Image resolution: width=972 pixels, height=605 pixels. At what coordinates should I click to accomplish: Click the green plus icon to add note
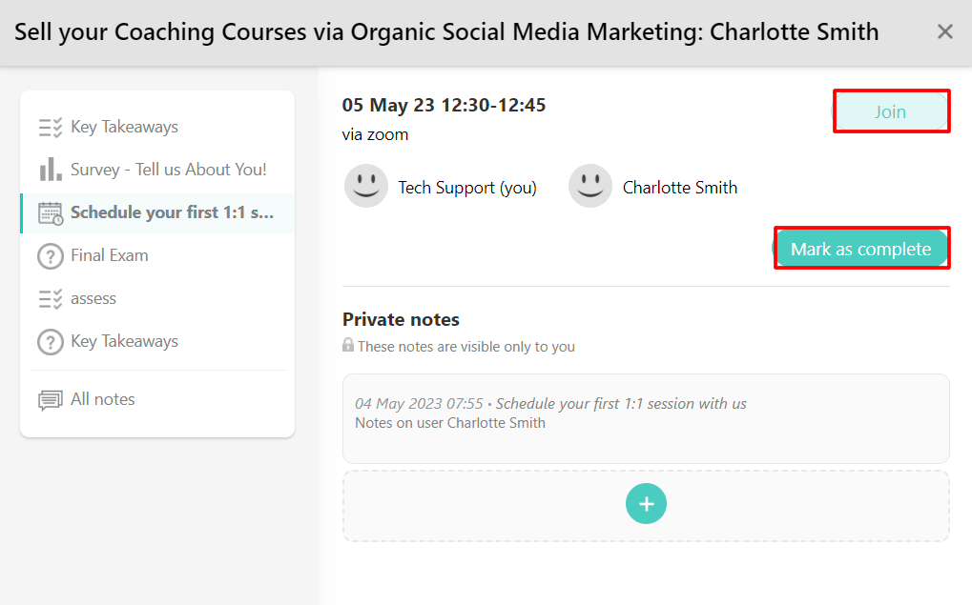coord(646,503)
